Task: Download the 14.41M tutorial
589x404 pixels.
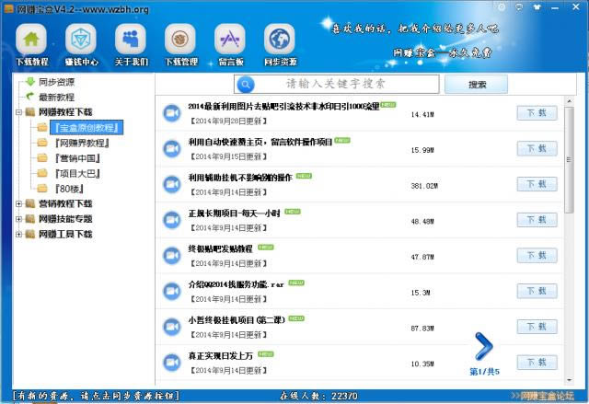Action: (537, 113)
